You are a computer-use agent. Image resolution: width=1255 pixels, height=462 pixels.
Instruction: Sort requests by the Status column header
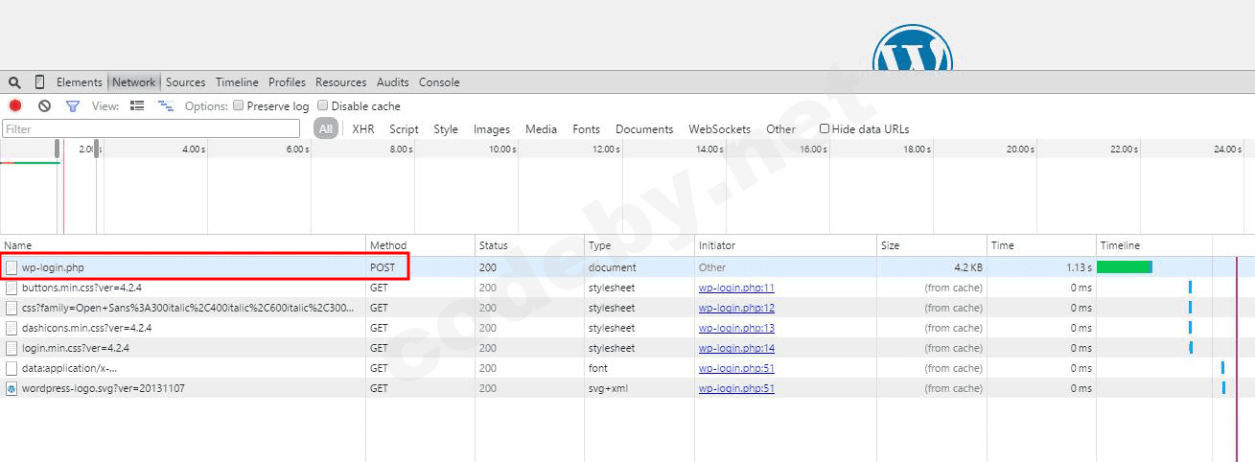494,245
